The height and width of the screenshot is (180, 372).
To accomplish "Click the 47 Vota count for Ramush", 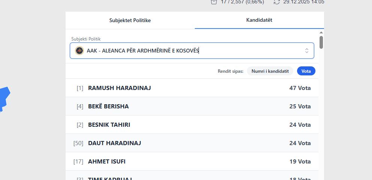I will [x=300, y=88].
